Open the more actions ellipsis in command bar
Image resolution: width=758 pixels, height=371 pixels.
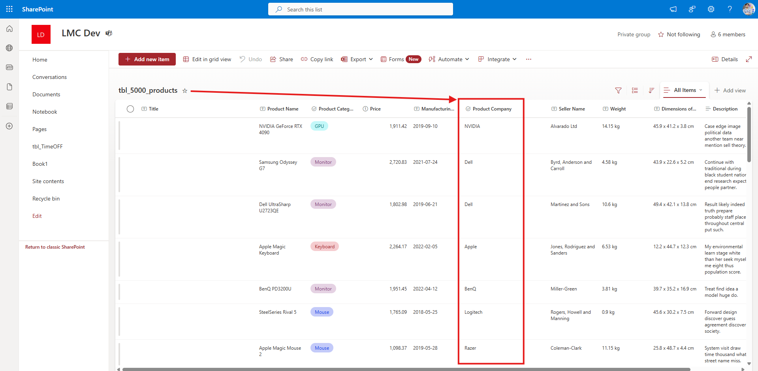(x=529, y=59)
